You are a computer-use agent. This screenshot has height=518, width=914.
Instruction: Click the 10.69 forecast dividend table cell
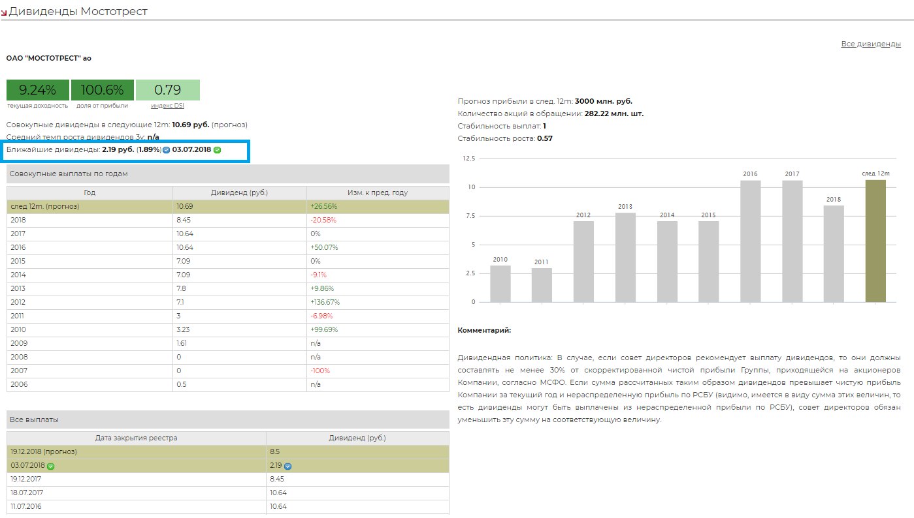coord(240,206)
